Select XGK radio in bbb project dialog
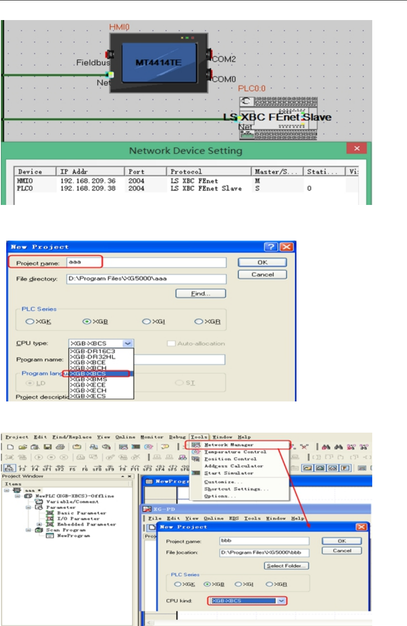407x626 pixels. click(x=177, y=584)
